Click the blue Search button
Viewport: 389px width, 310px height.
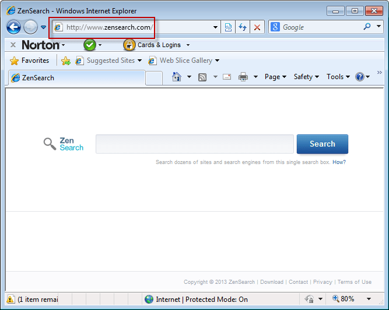[x=323, y=144]
